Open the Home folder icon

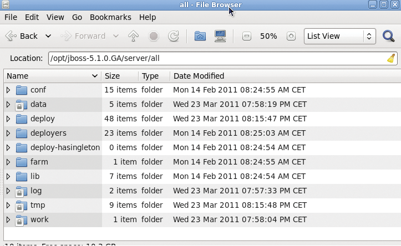pyautogui.click(x=200, y=36)
